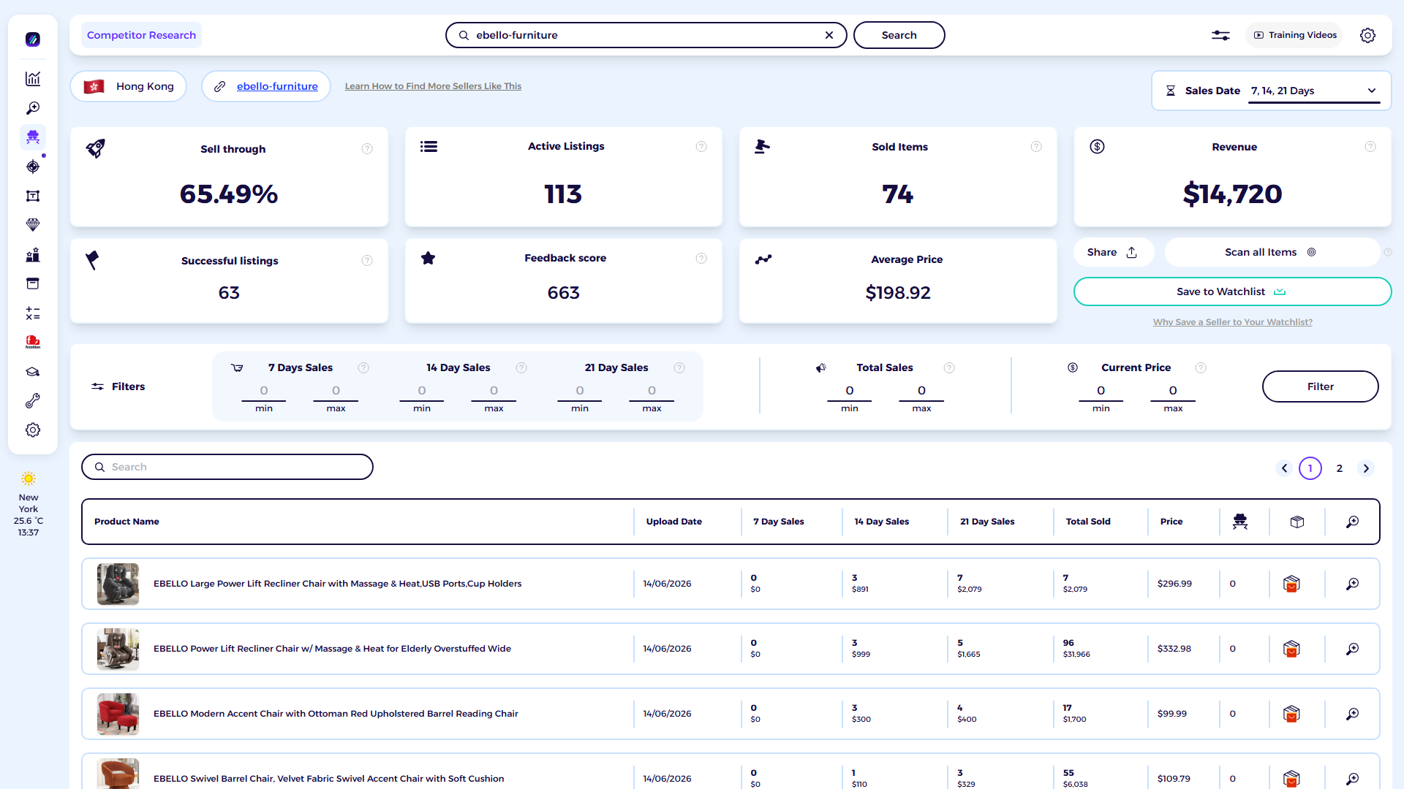This screenshot has height=789, width=1404.
Task: Open the top-right settings gear
Action: point(1367,35)
